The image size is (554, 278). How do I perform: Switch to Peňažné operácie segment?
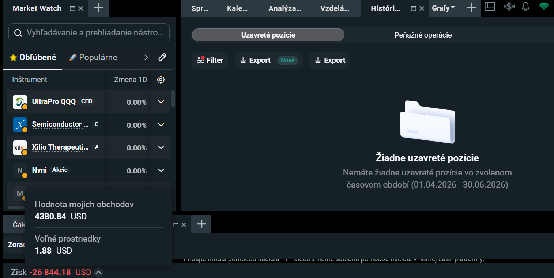tap(423, 35)
